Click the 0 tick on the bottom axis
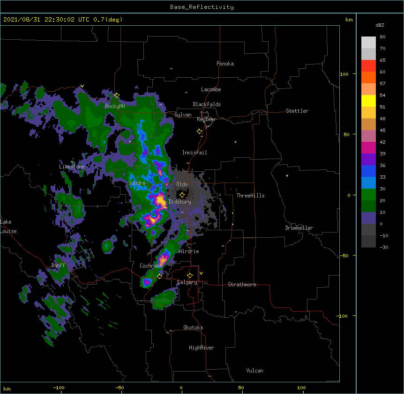This screenshot has width=404, height=394. (x=181, y=387)
